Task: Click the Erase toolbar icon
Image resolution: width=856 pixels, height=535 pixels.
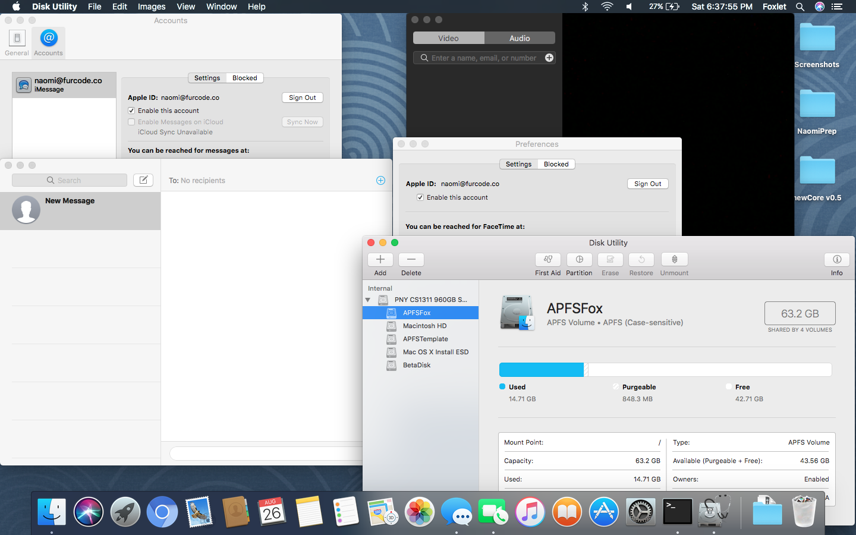Action: (610, 259)
